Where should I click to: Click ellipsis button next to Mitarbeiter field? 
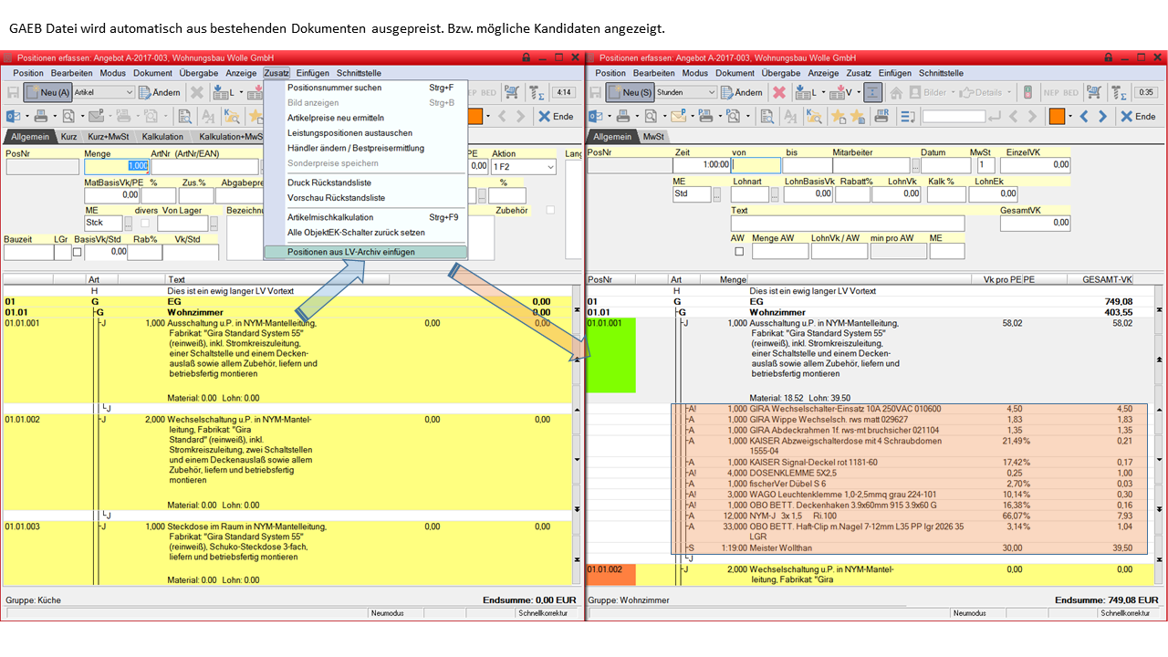pyautogui.click(x=914, y=166)
